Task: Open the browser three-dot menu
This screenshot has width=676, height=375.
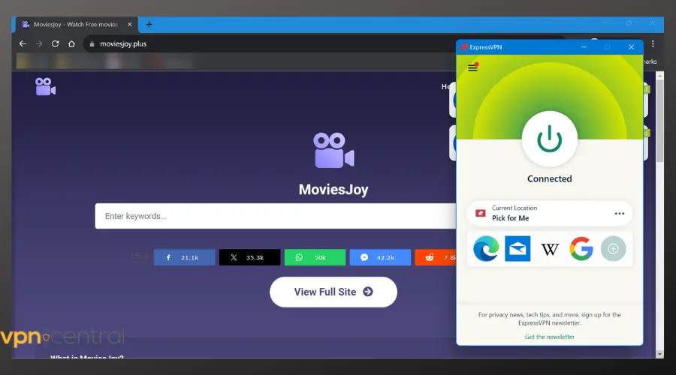Action: click(x=653, y=44)
